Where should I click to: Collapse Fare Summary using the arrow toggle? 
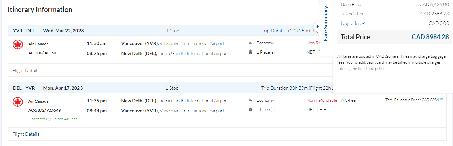[317, 26]
